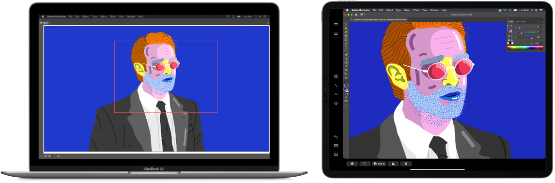This screenshot has width=555, height=183.
Task: Open the Object menu on iPad screen
Action: [389, 10]
